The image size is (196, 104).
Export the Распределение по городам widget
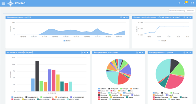pyautogui.click(x=137, y=53)
